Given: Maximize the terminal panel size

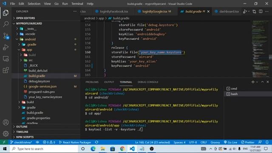Looking at the screenshot, I should click(x=262, y=82).
